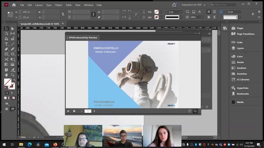Select the Scissors tool

[x=6, y=59]
